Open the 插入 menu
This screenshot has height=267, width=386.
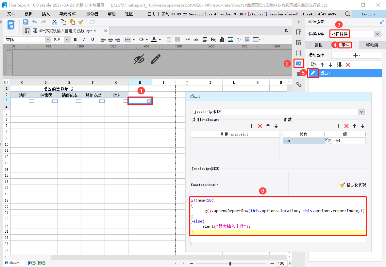[46, 14]
